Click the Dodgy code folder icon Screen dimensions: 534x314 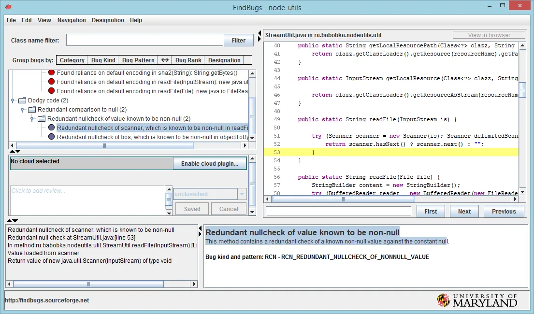[x=22, y=100]
